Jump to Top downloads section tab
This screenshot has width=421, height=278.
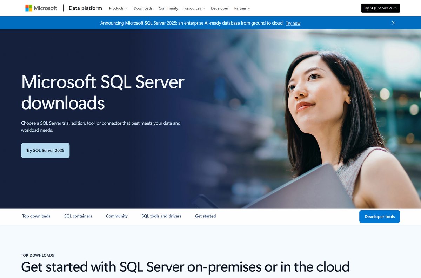click(36, 216)
